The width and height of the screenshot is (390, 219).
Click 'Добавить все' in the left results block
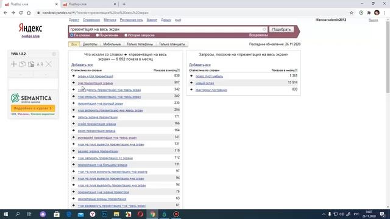pos(82,65)
